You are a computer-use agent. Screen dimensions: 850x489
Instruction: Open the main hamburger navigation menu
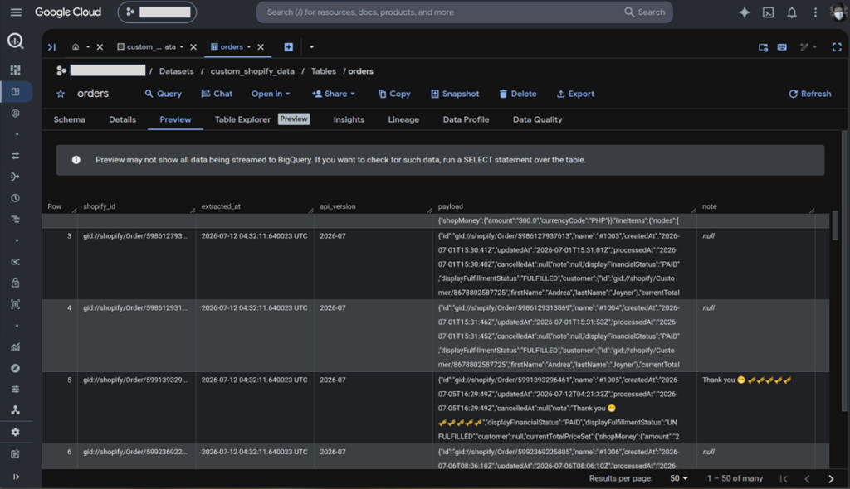click(x=16, y=12)
